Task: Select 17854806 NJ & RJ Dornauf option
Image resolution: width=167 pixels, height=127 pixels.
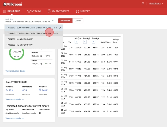Action: [34, 39]
